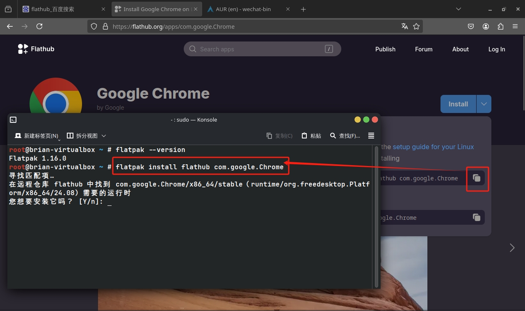
Task: Click the Konsole yellow minimize button
Action: pos(358,120)
